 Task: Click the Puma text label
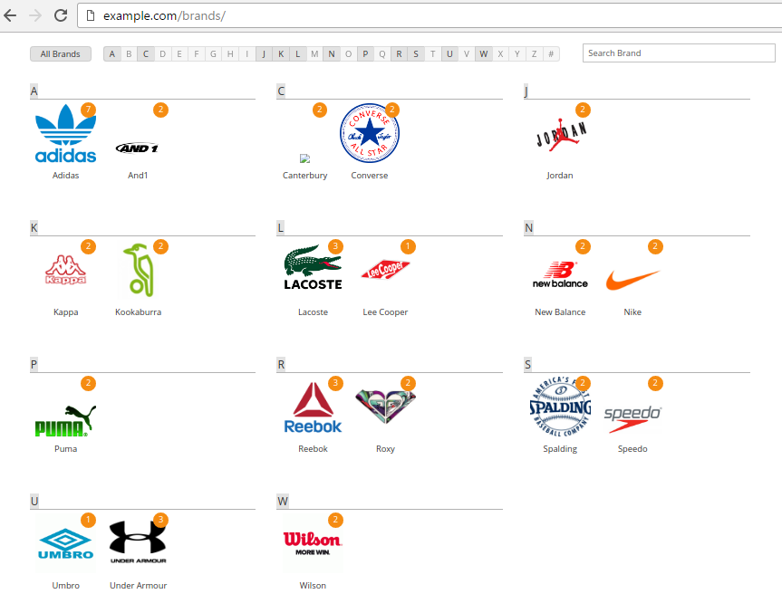(x=65, y=448)
